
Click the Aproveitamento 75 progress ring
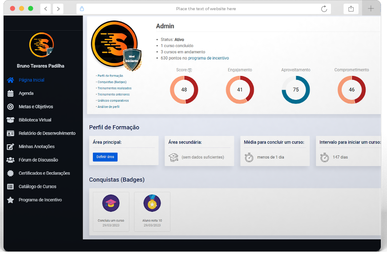(x=295, y=90)
